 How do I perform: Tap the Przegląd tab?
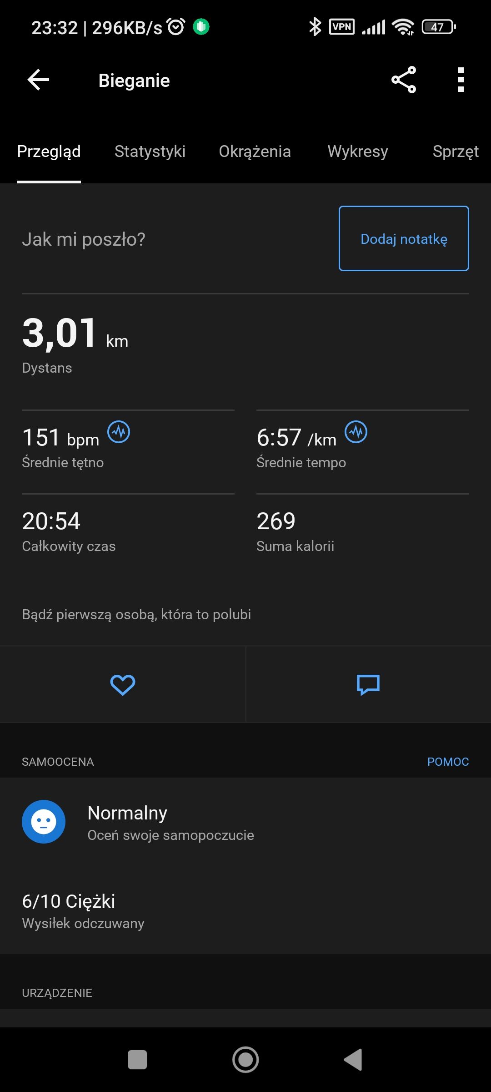pos(49,152)
